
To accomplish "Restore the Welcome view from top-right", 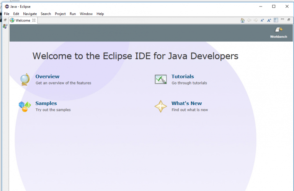I will tap(289, 20).
